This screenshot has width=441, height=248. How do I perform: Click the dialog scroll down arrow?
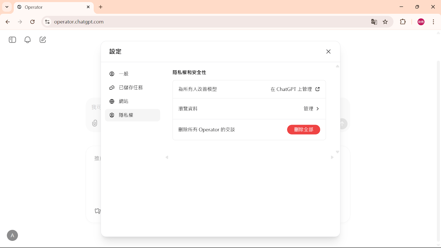click(x=337, y=152)
